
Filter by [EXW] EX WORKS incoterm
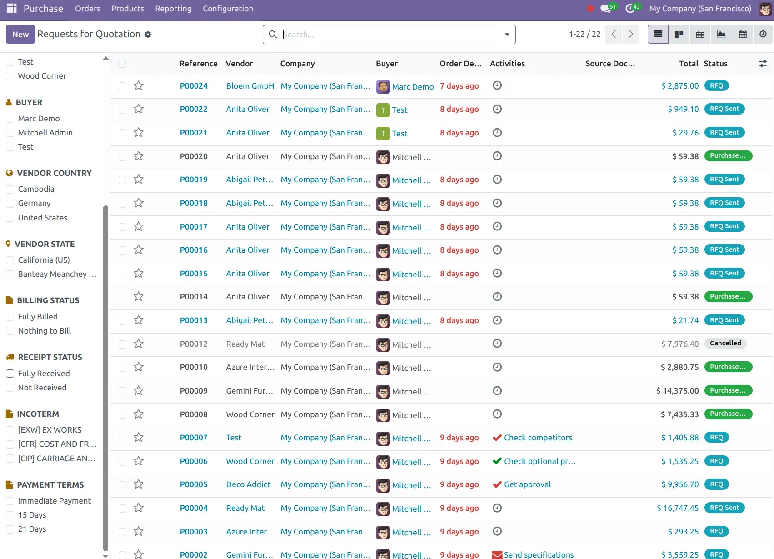tap(10, 430)
